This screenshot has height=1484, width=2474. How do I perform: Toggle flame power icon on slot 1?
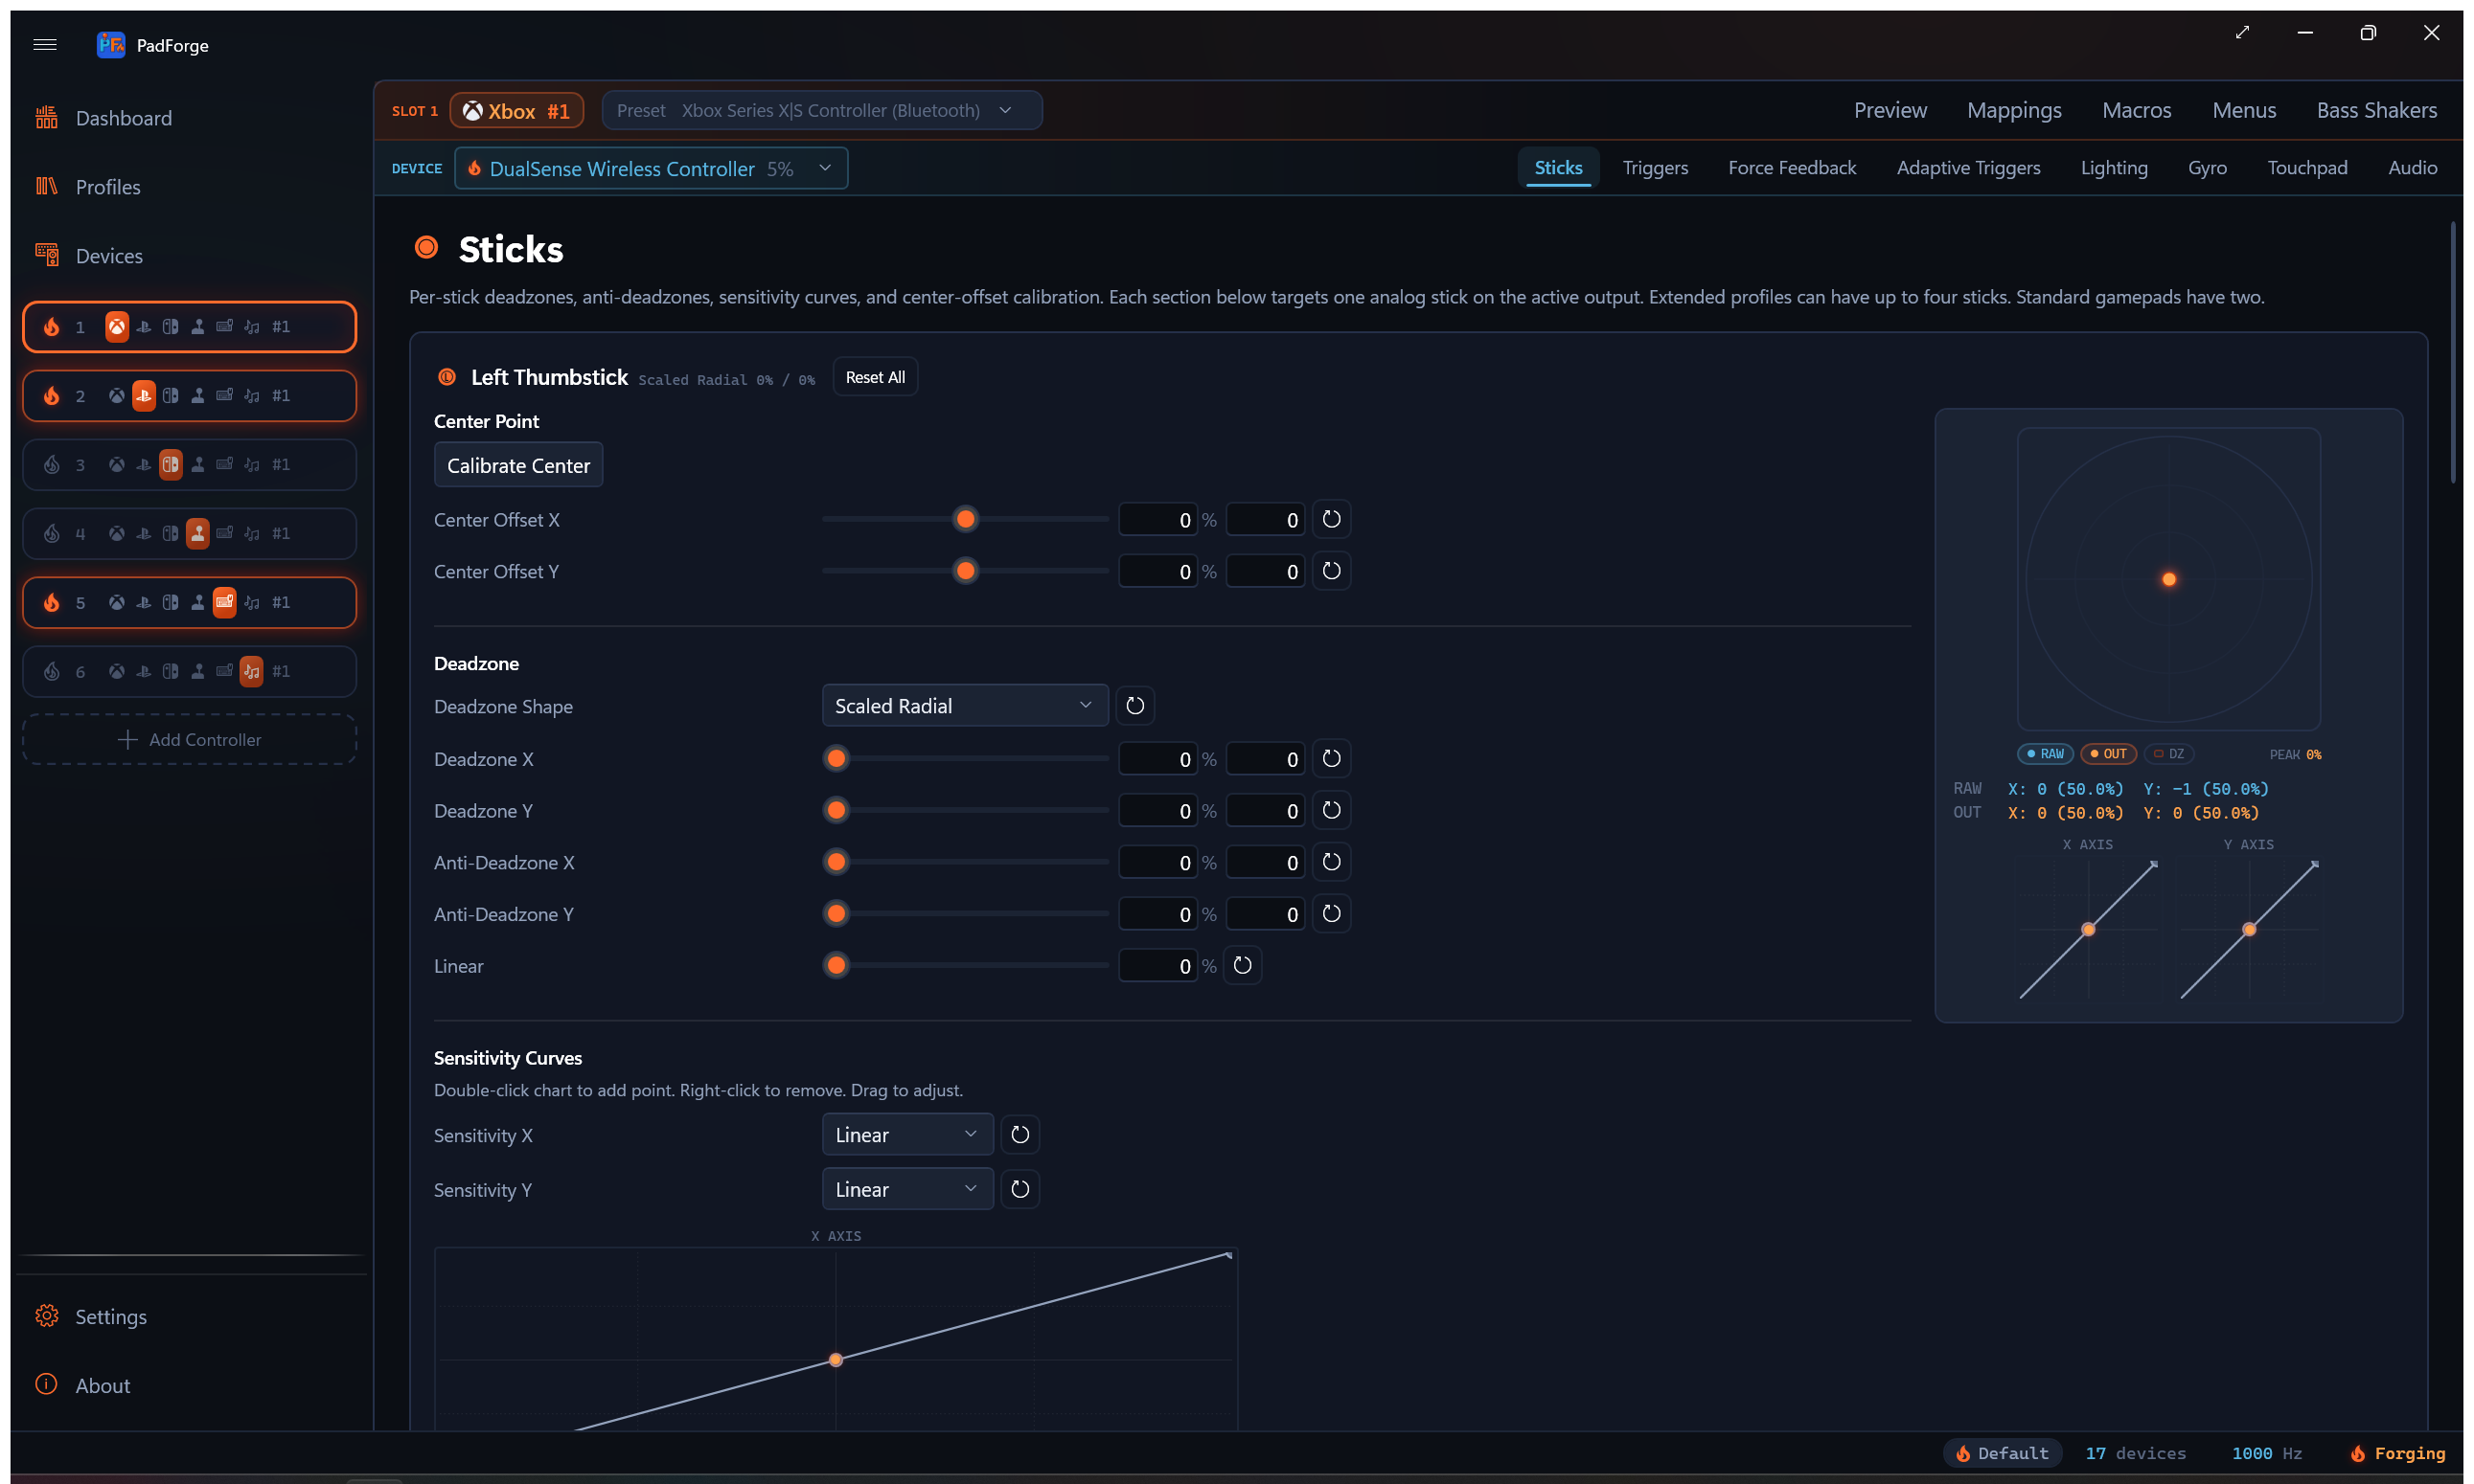pyautogui.click(x=51, y=327)
